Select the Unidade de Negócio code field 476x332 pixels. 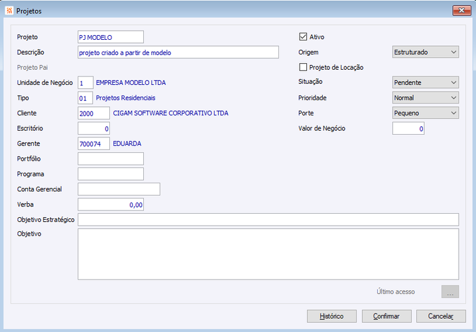click(x=86, y=83)
